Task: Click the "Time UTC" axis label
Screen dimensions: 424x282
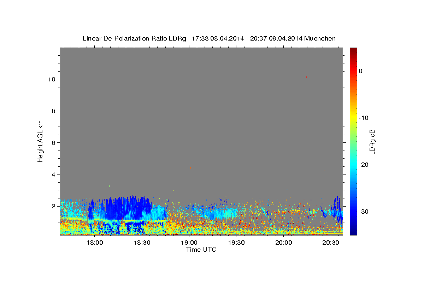Action: point(201,250)
